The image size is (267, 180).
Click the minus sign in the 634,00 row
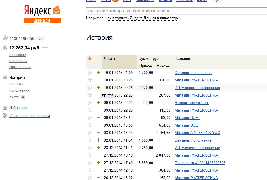pyautogui.click(x=99, y=125)
